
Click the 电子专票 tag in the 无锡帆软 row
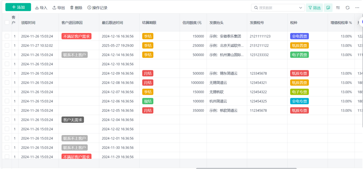click(x=299, y=92)
